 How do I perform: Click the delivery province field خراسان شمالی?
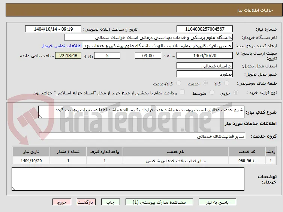coord(205,66)
